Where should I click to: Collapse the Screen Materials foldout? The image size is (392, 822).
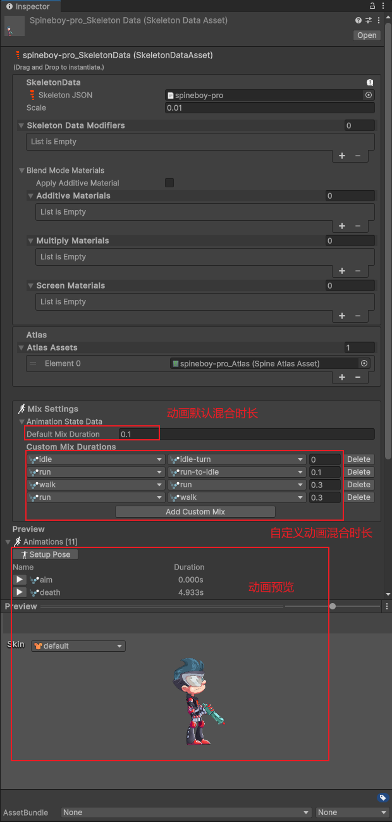pyautogui.click(x=31, y=285)
